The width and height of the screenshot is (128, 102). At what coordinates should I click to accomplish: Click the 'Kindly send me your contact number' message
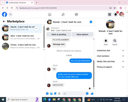pyautogui.click(x=74, y=75)
